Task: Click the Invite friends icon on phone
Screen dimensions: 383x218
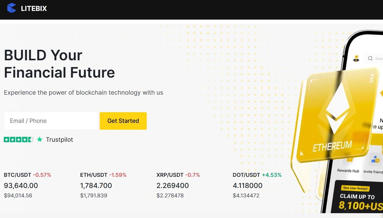Action: 375,159
